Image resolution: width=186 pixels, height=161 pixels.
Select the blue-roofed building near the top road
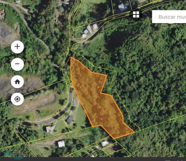tap(122, 7)
